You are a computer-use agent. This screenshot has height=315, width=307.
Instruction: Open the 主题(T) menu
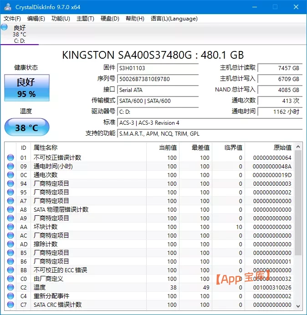point(85,19)
